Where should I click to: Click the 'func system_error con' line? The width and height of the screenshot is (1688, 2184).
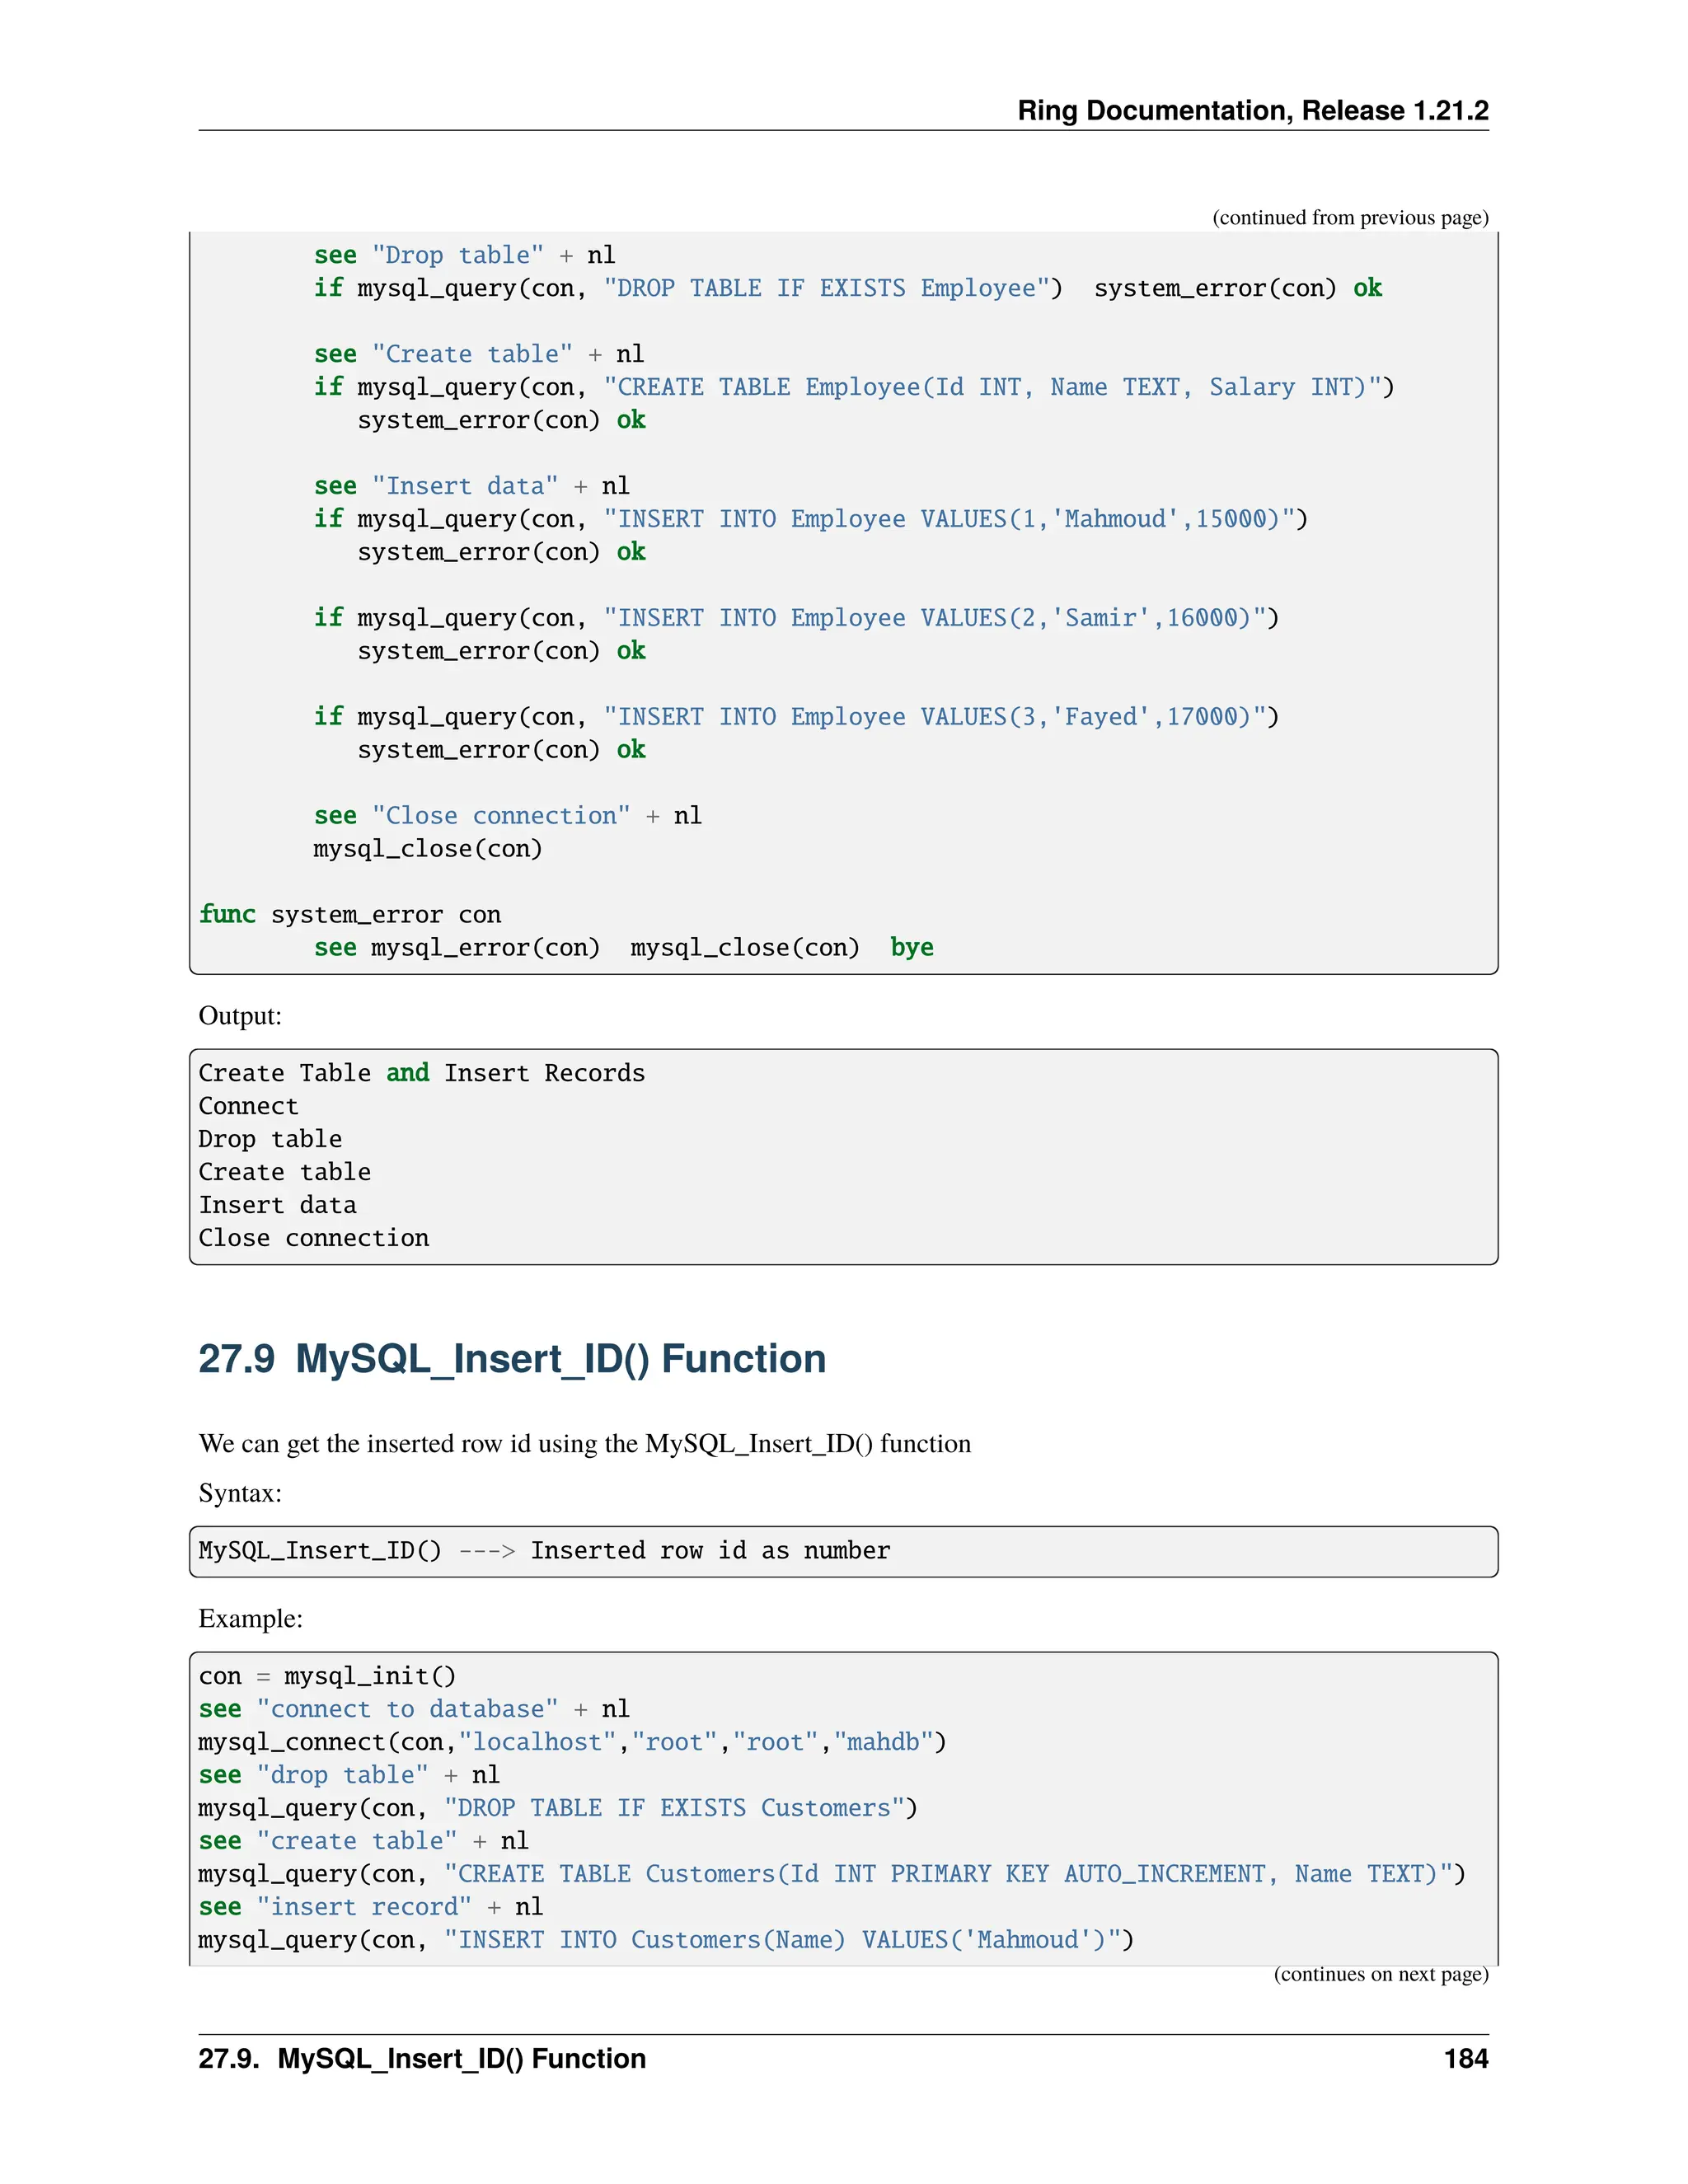[350, 915]
